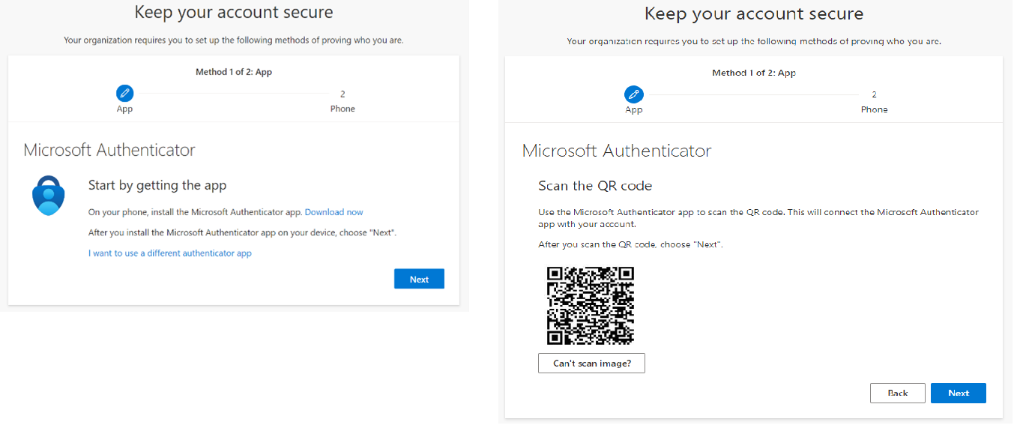Viewport: 1020px width, 431px height.
Task: Click the 'Start by getting the app' heading
Action: point(157,185)
